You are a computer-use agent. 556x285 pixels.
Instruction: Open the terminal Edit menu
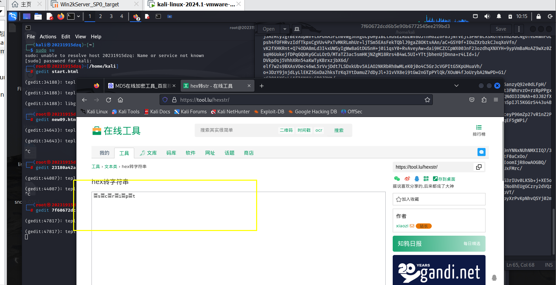(66, 37)
